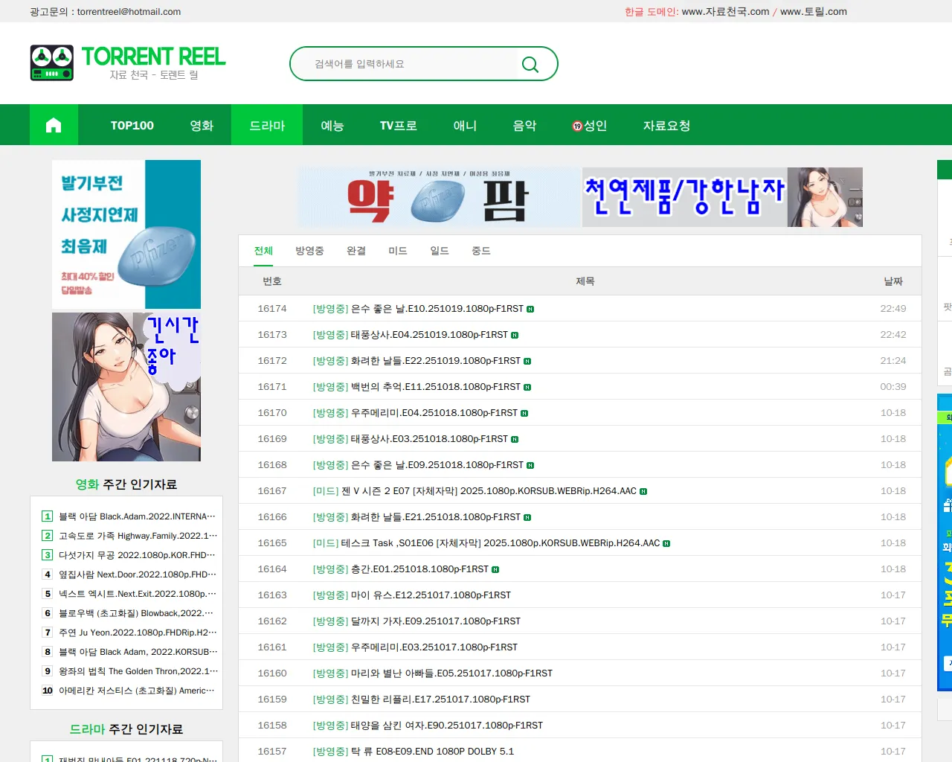952x762 pixels.
Task: Click rank 1 badge in movie weekly list
Action: point(48,516)
